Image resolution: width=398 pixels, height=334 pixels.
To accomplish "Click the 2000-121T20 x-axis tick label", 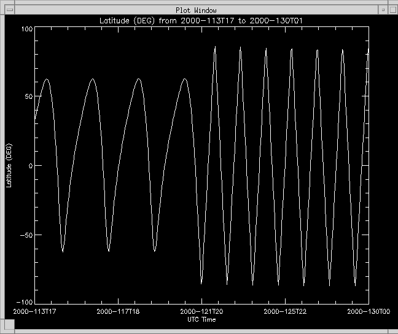I will tap(201, 312).
